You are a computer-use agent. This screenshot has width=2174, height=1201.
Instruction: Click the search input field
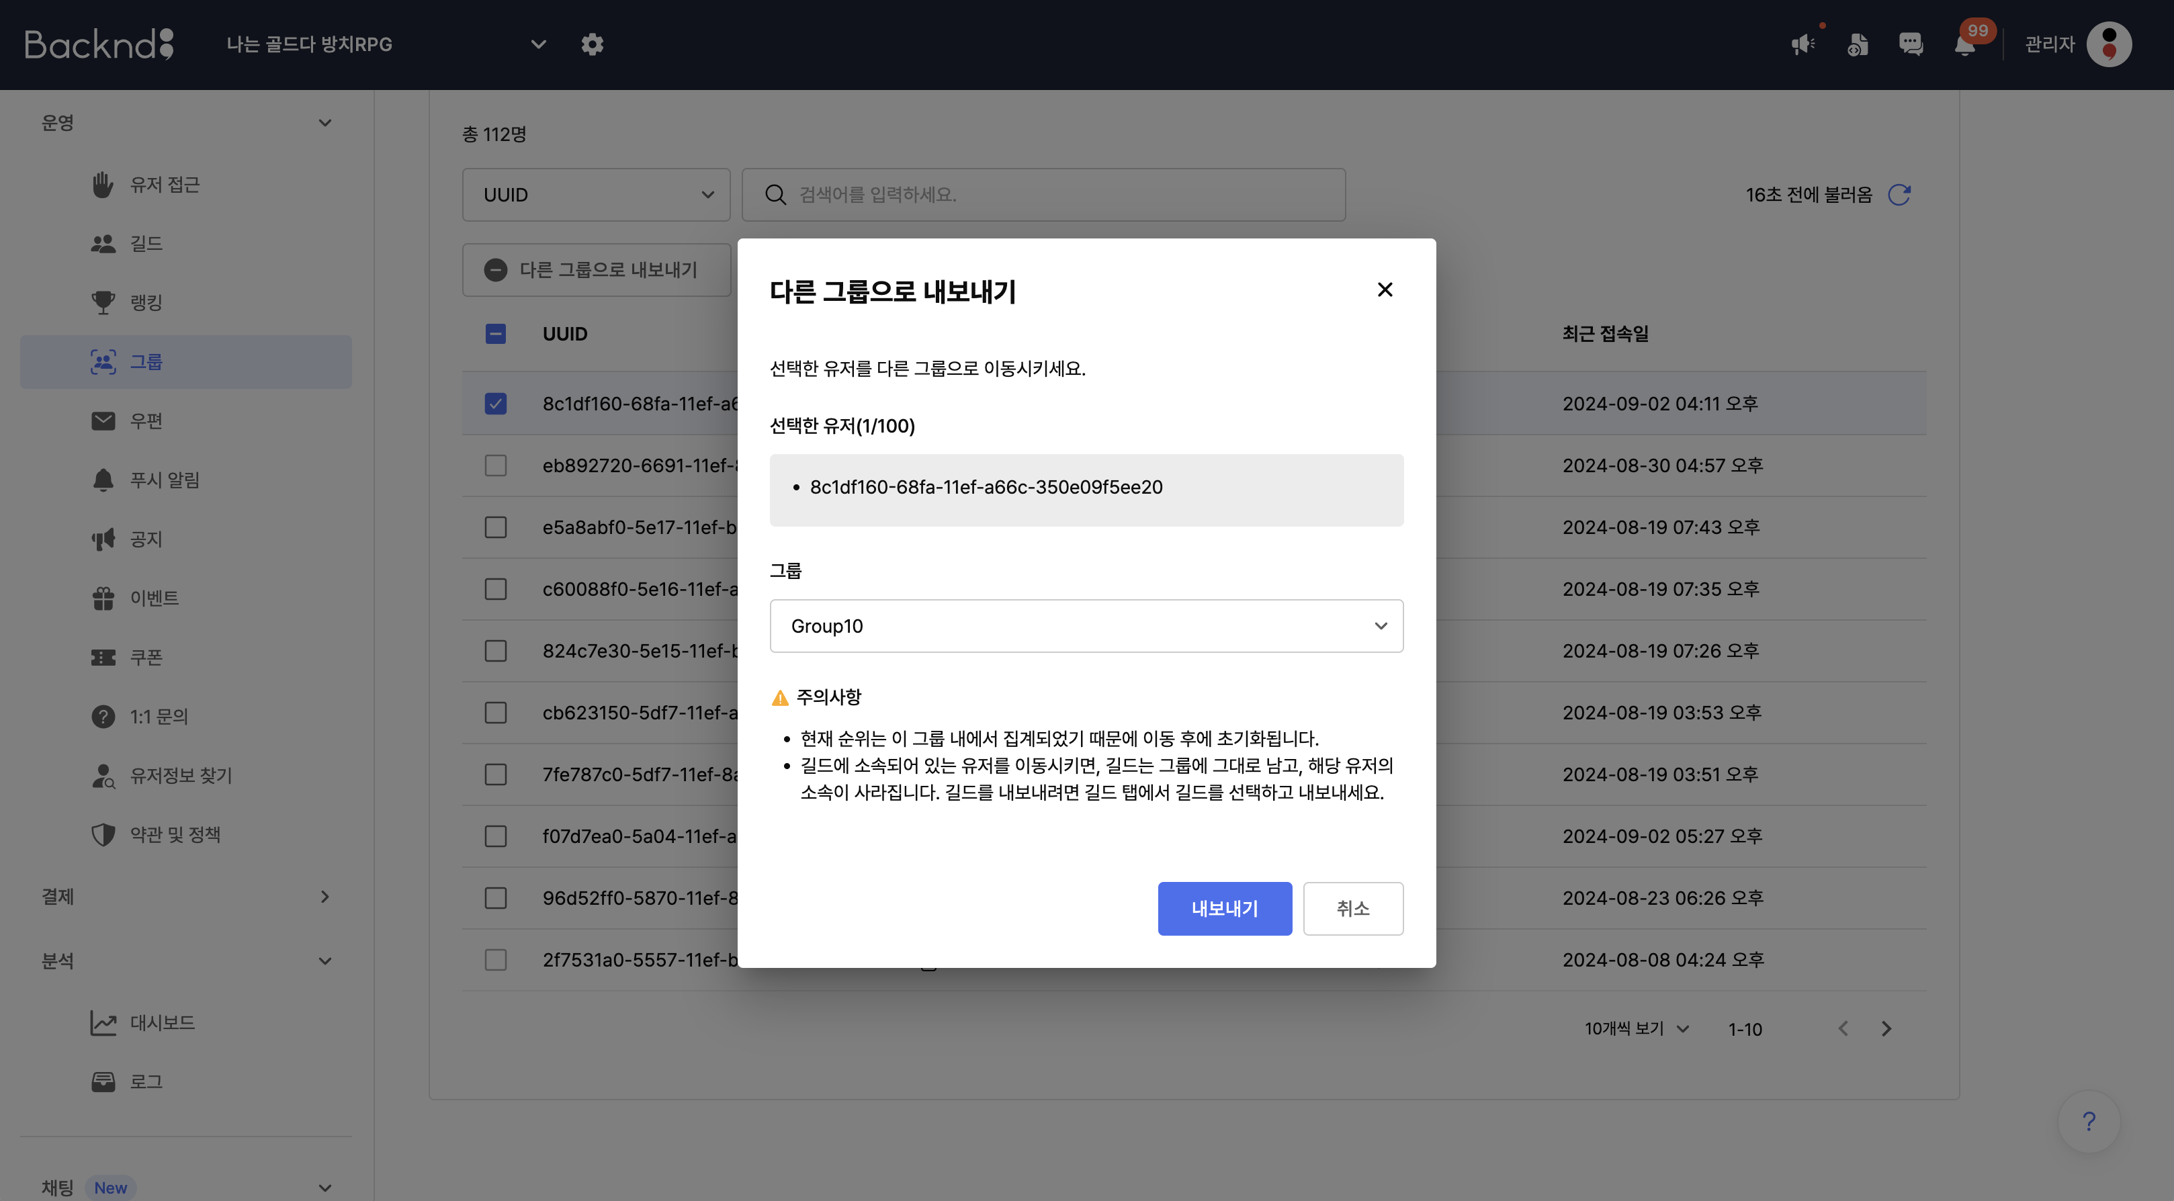pos(1043,194)
